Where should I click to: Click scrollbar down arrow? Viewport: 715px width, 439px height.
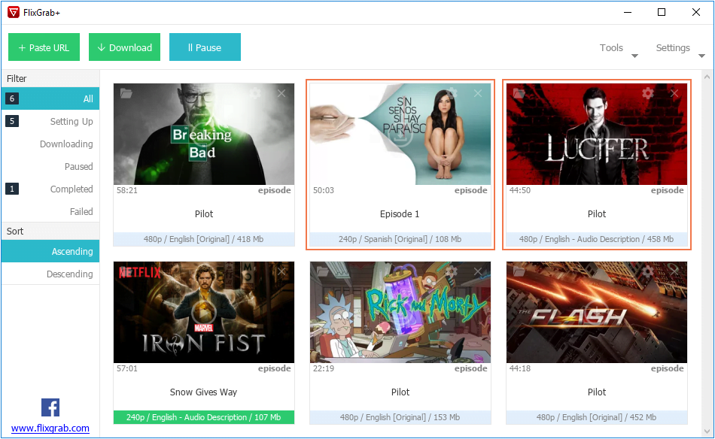tap(707, 431)
